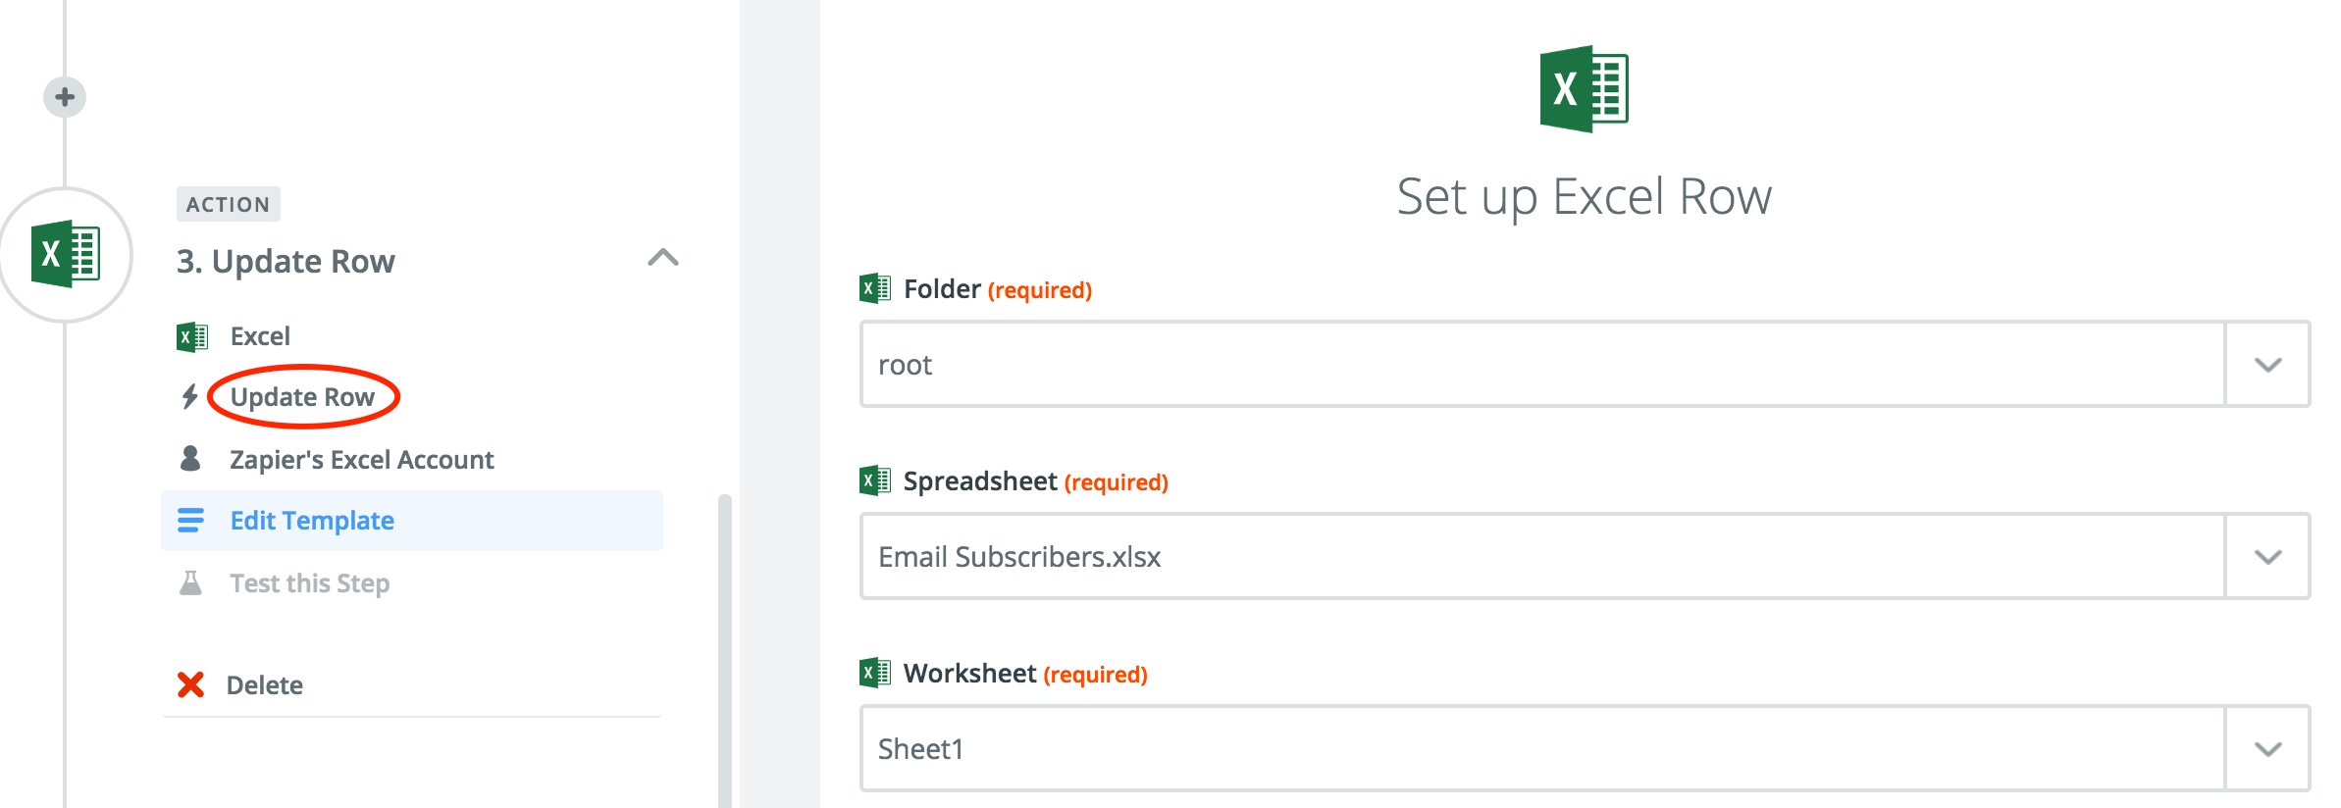Screen dimensions: 2341x808
Task: Click the Update Row action link
Action: (x=302, y=397)
